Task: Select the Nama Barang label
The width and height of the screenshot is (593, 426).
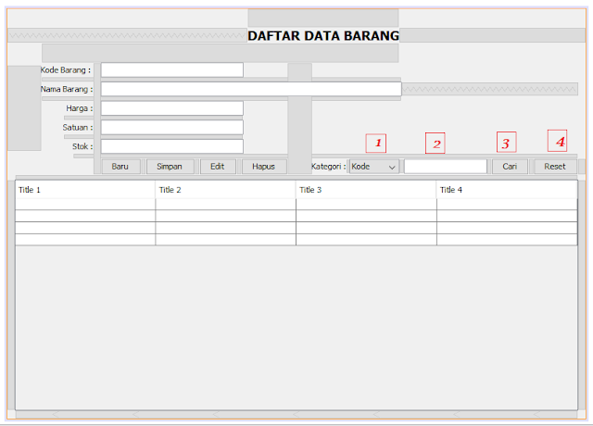Action: [67, 89]
